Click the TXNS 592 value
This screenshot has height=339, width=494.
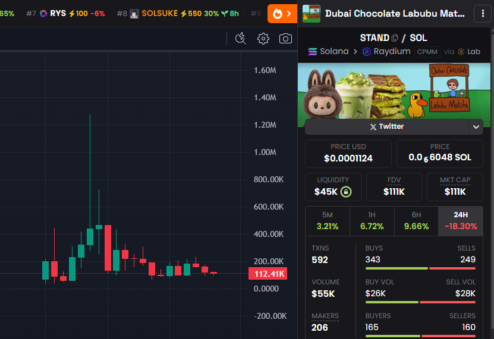pos(320,260)
